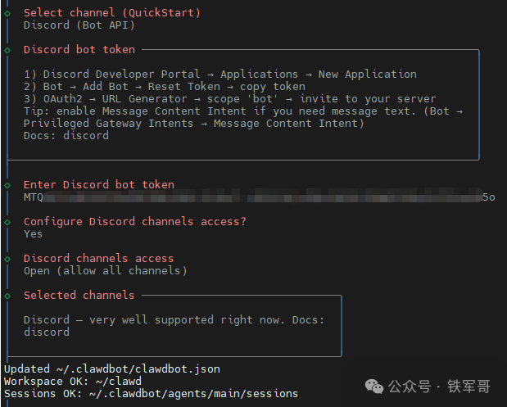Click the diamond marker beside Select channel (QuickStart)
Image resolution: width=507 pixels, height=407 pixels.
pyautogui.click(x=7, y=13)
